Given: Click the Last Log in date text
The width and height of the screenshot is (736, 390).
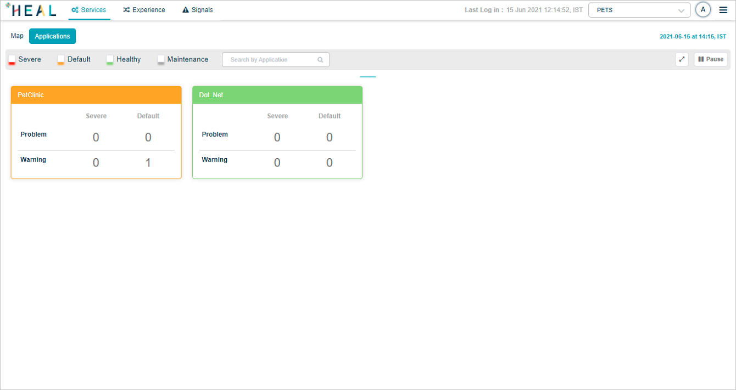Looking at the screenshot, I should 544,10.
